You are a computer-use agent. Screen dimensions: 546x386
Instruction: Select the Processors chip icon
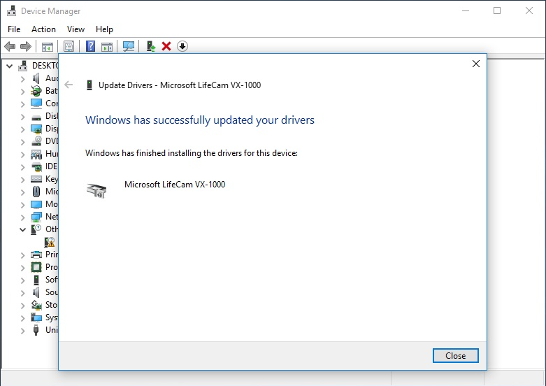[x=36, y=267]
